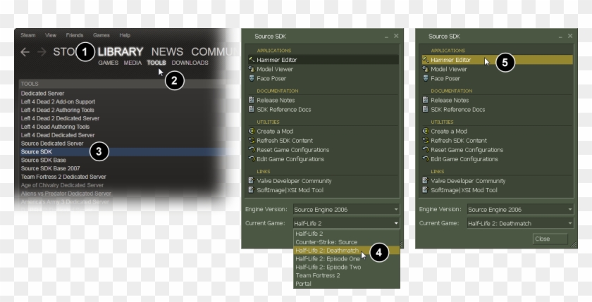This screenshot has width=592, height=302.
Task: Select Left 4 Dead 2 Dedicated Server
Action: tap(60, 118)
